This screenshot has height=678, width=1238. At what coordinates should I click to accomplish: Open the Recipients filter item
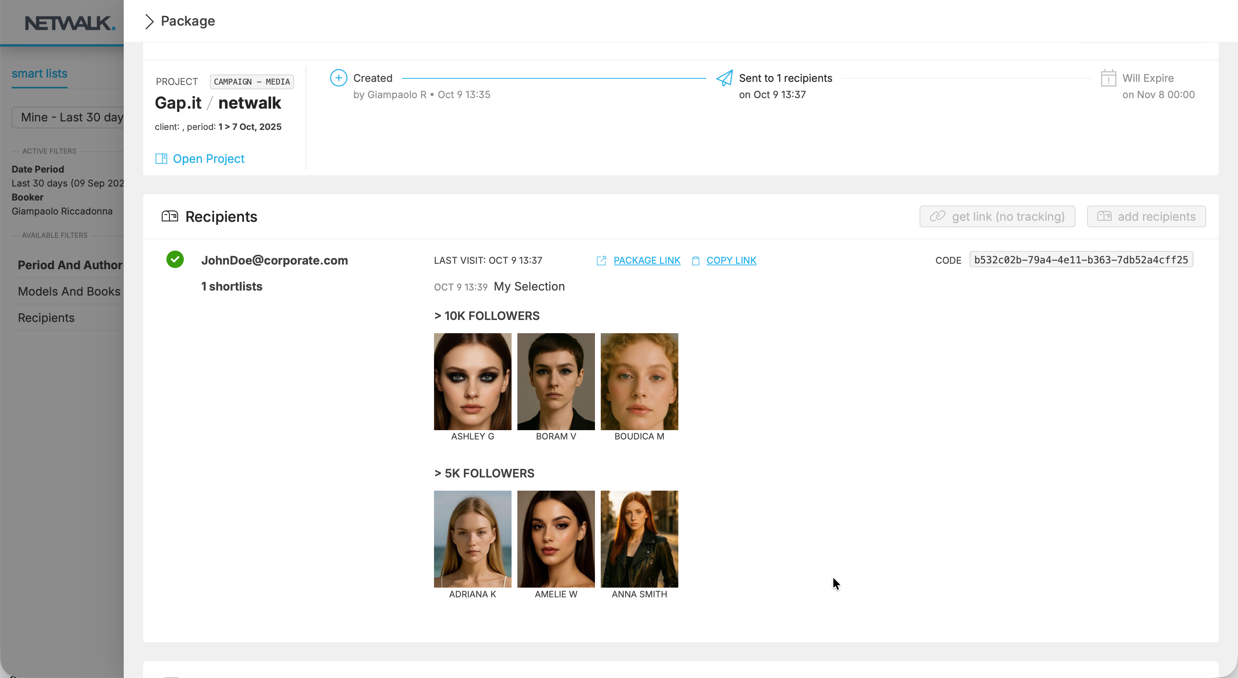point(46,318)
